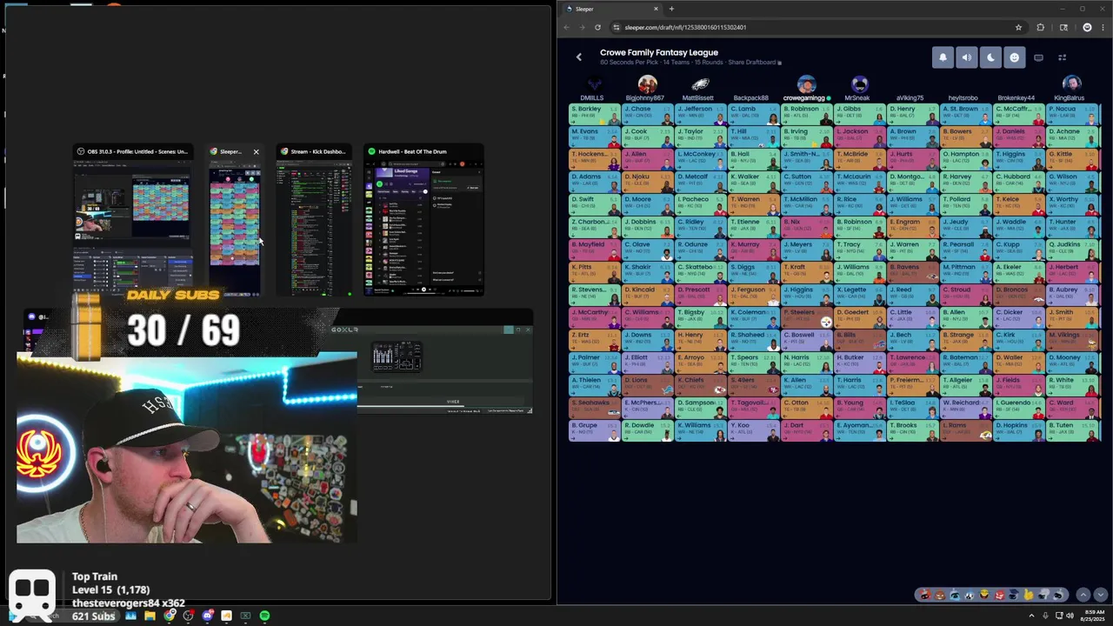The width and height of the screenshot is (1113, 626).
Task: Navigate browser back
Action: click(x=566, y=27)
